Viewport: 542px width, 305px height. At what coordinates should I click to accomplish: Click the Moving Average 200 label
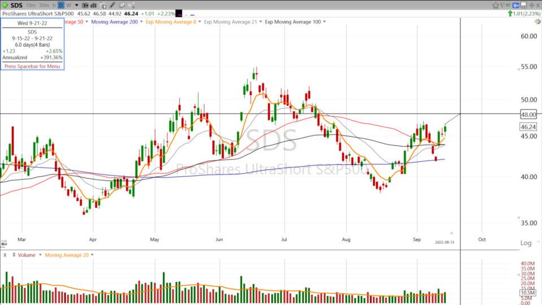115,22
